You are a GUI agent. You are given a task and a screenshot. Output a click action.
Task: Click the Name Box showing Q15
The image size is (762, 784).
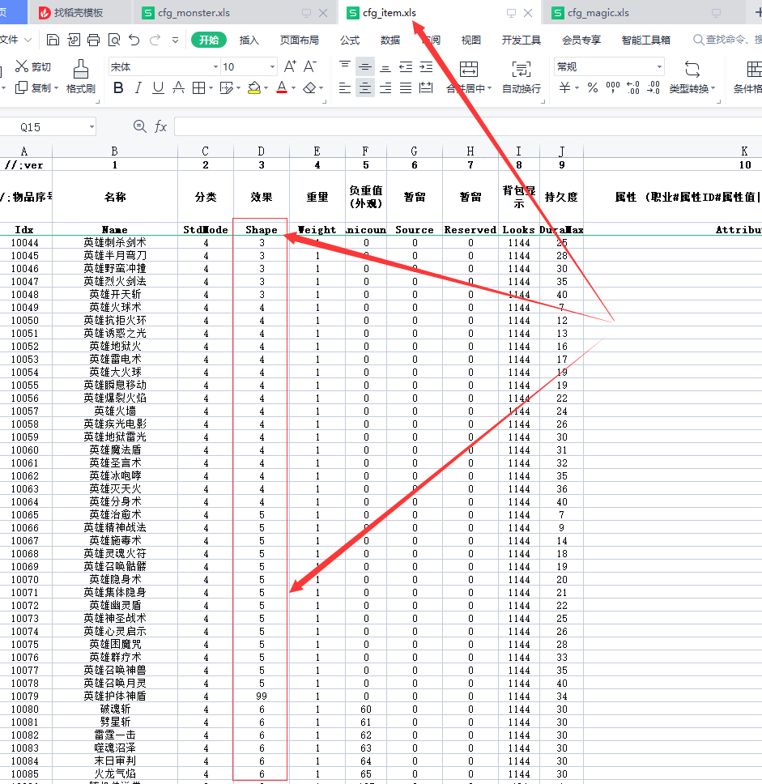pyautogui.click(x=47, y=126)
